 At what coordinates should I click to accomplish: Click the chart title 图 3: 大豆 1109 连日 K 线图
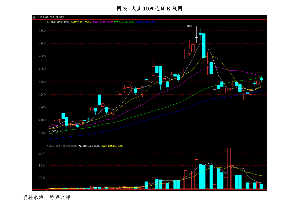149,9
